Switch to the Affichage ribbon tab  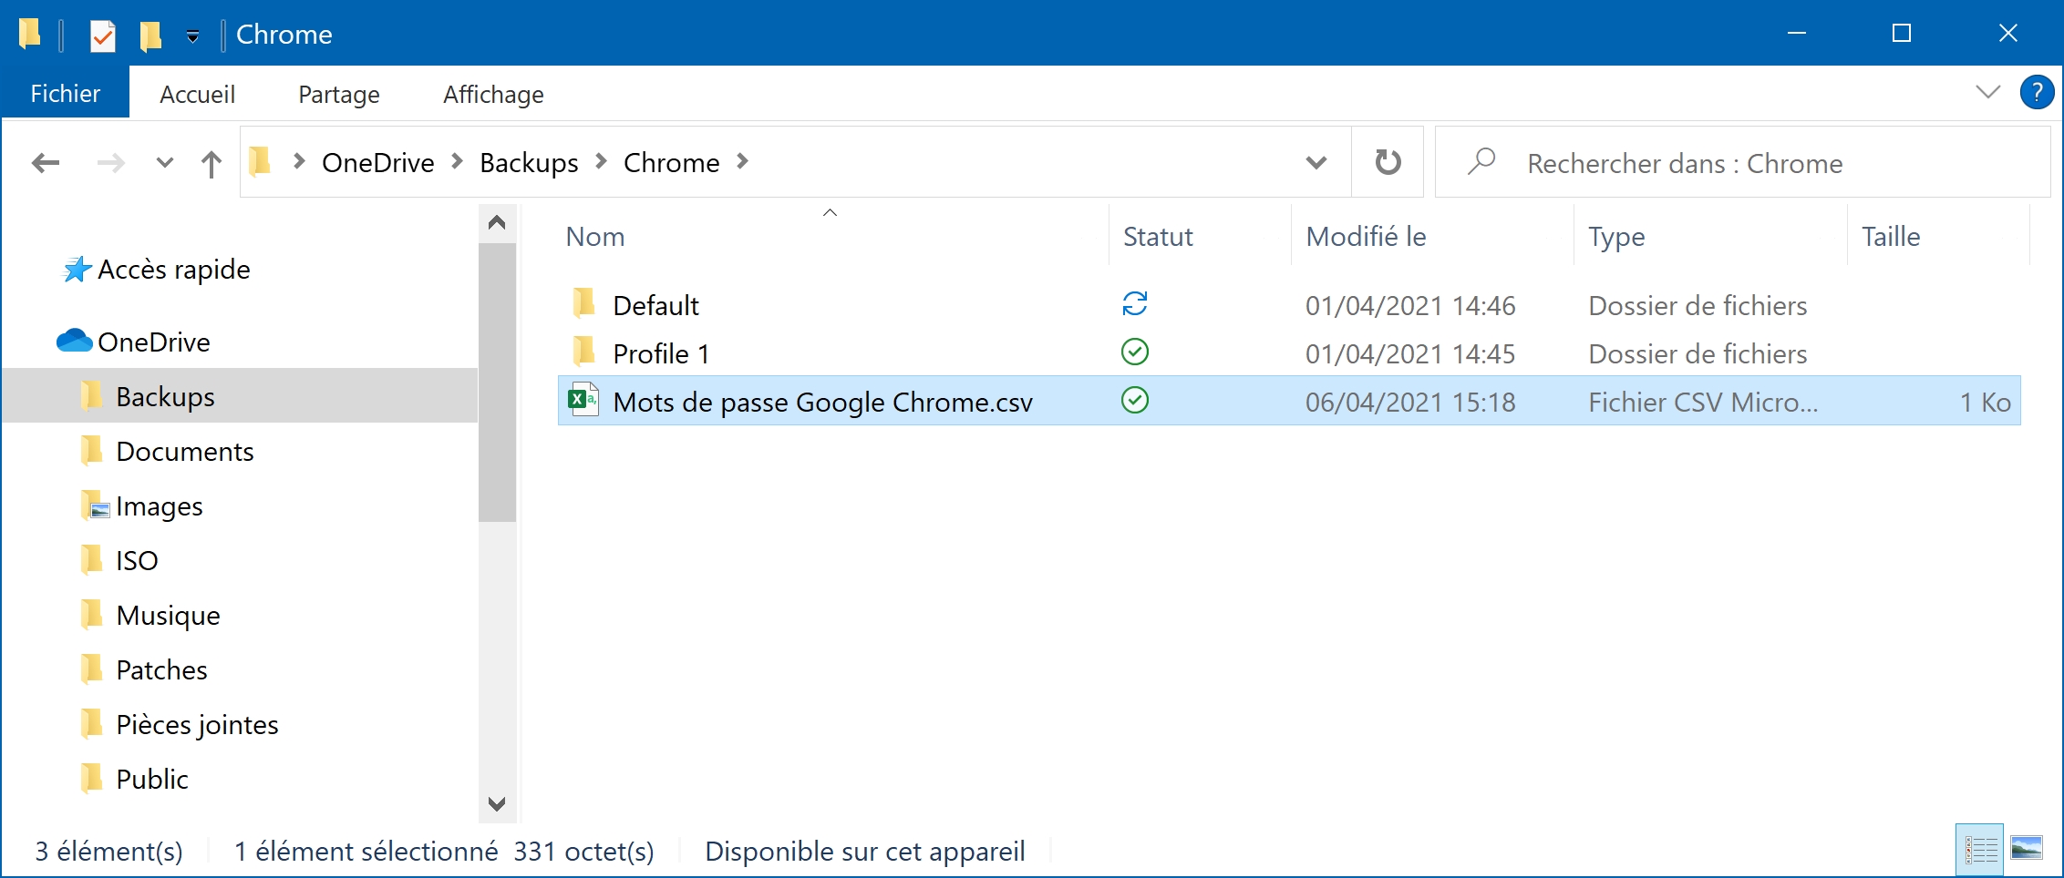click(x=493, y=94)
